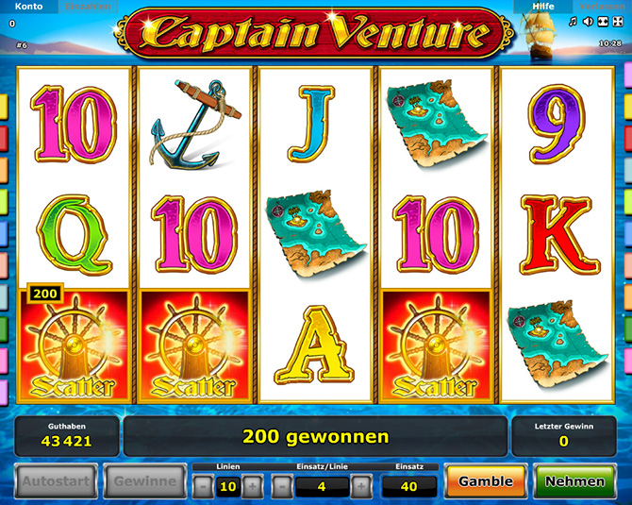Screen dimensions: 632x505
Task: Click the Gamble button
Action: click(x=486, y=481)
